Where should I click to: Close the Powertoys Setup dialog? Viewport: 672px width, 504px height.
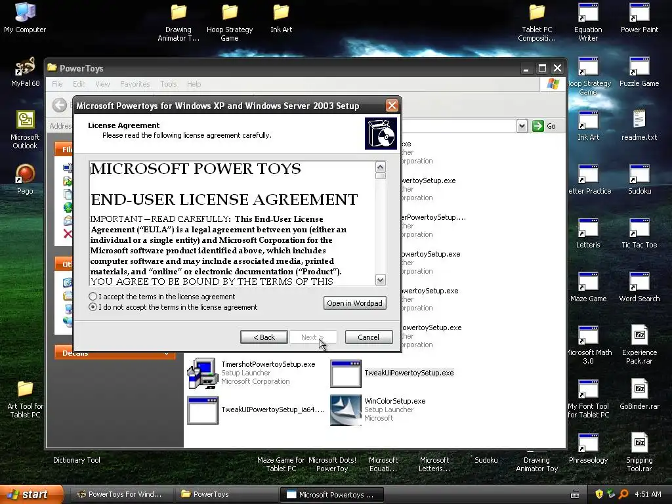coord(392,106)
